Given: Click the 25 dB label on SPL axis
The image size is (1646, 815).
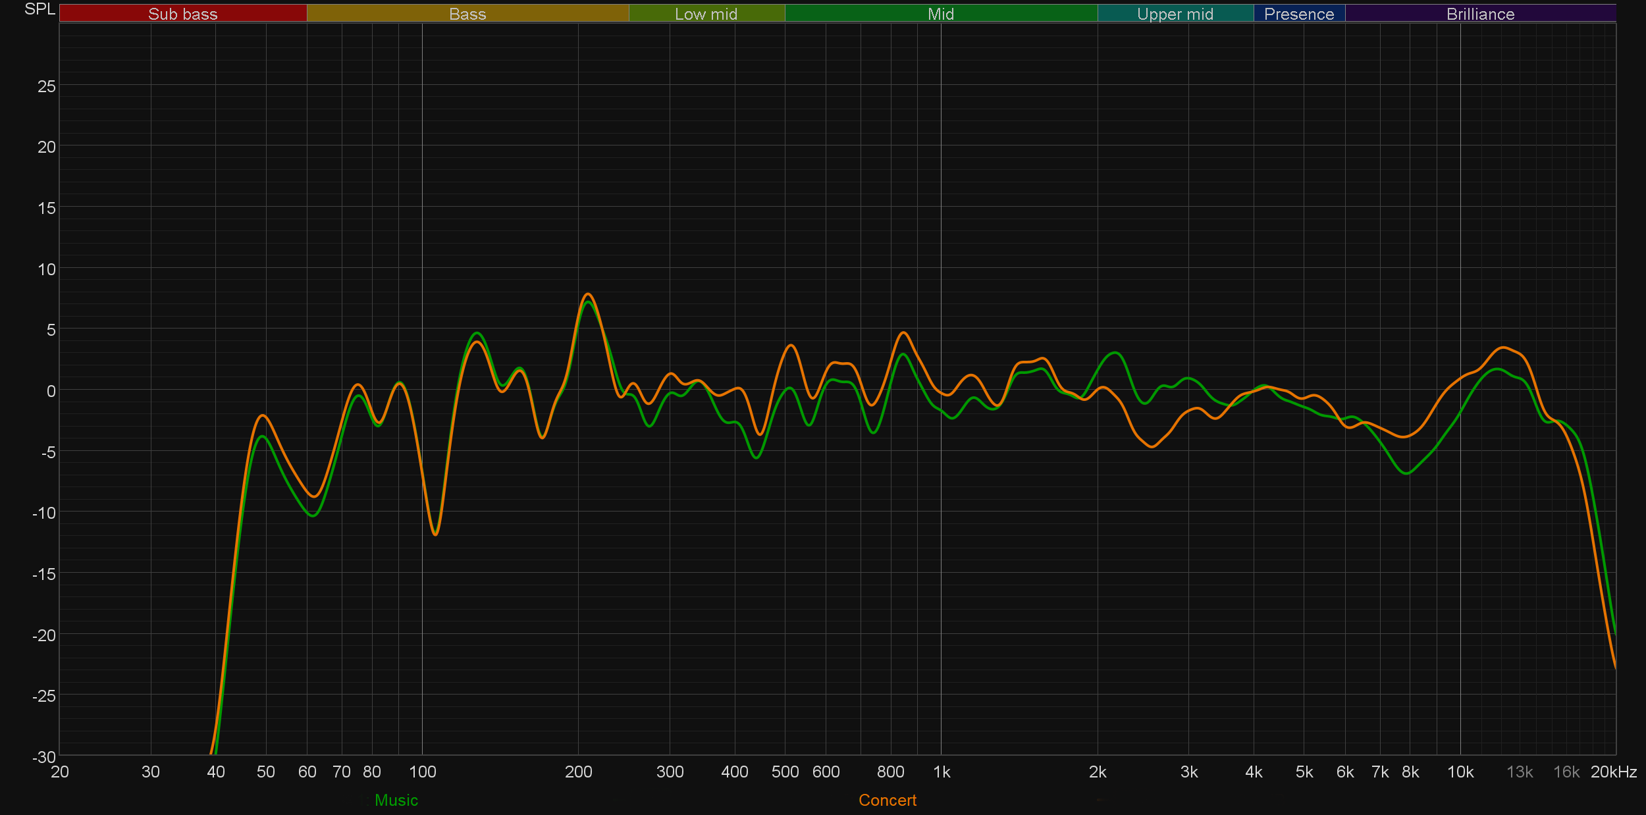Looking at the screenshot, I should [x=46, y=86].
